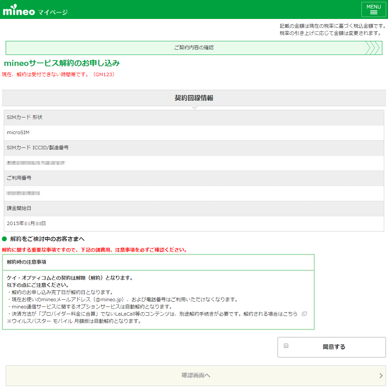Click 解約をご検討中のお客さまへ heading
388x388 pixels.
point(47,239)
